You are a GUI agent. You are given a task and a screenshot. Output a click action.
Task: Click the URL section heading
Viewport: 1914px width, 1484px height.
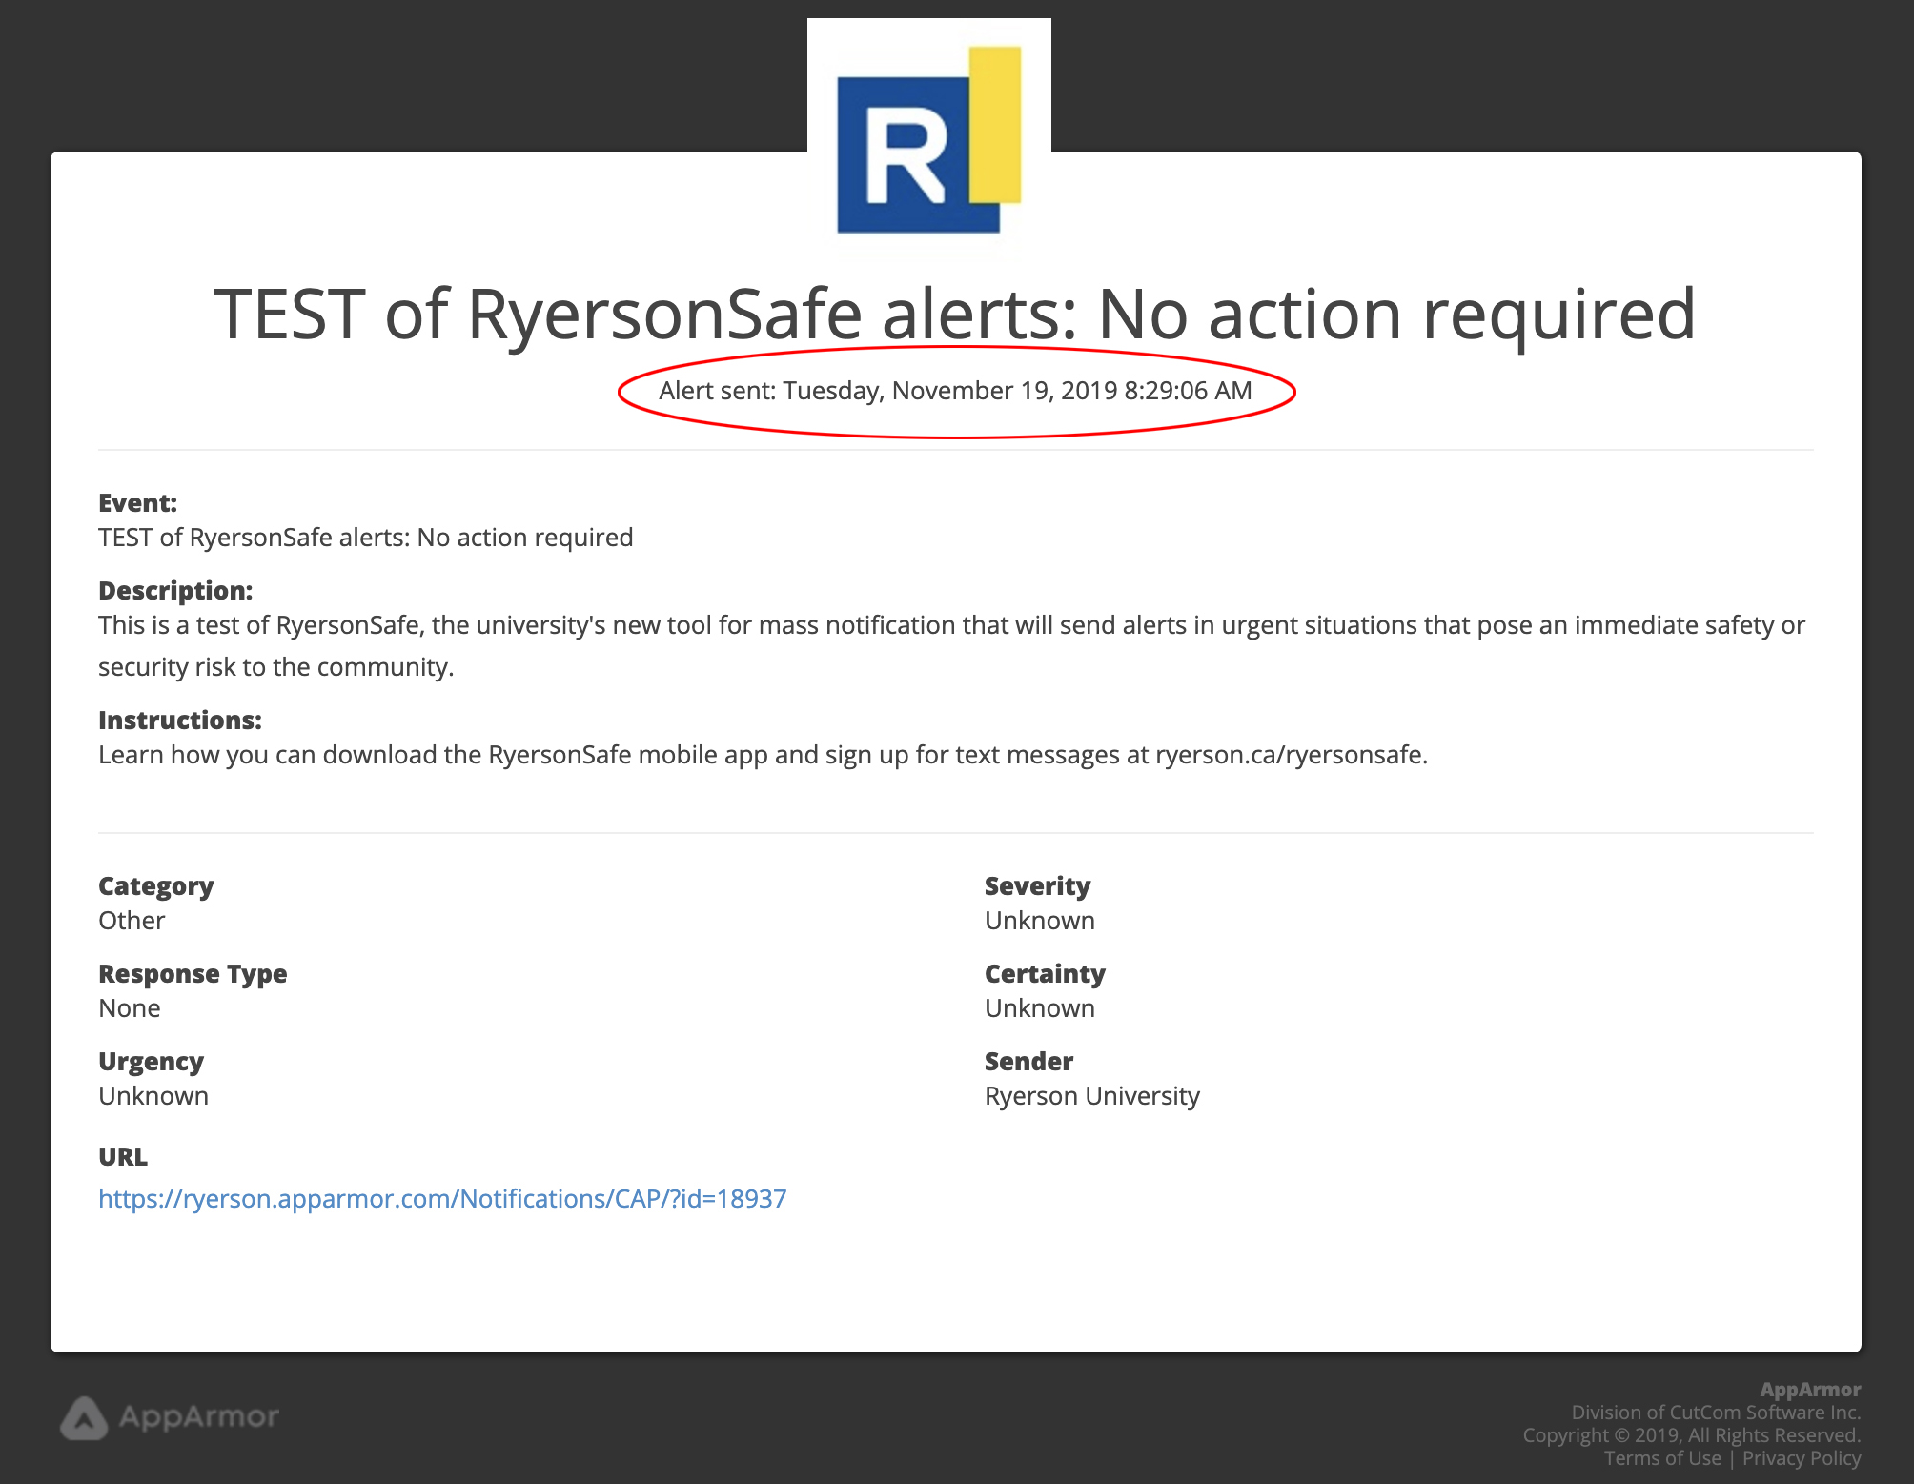coord(121,1156)
